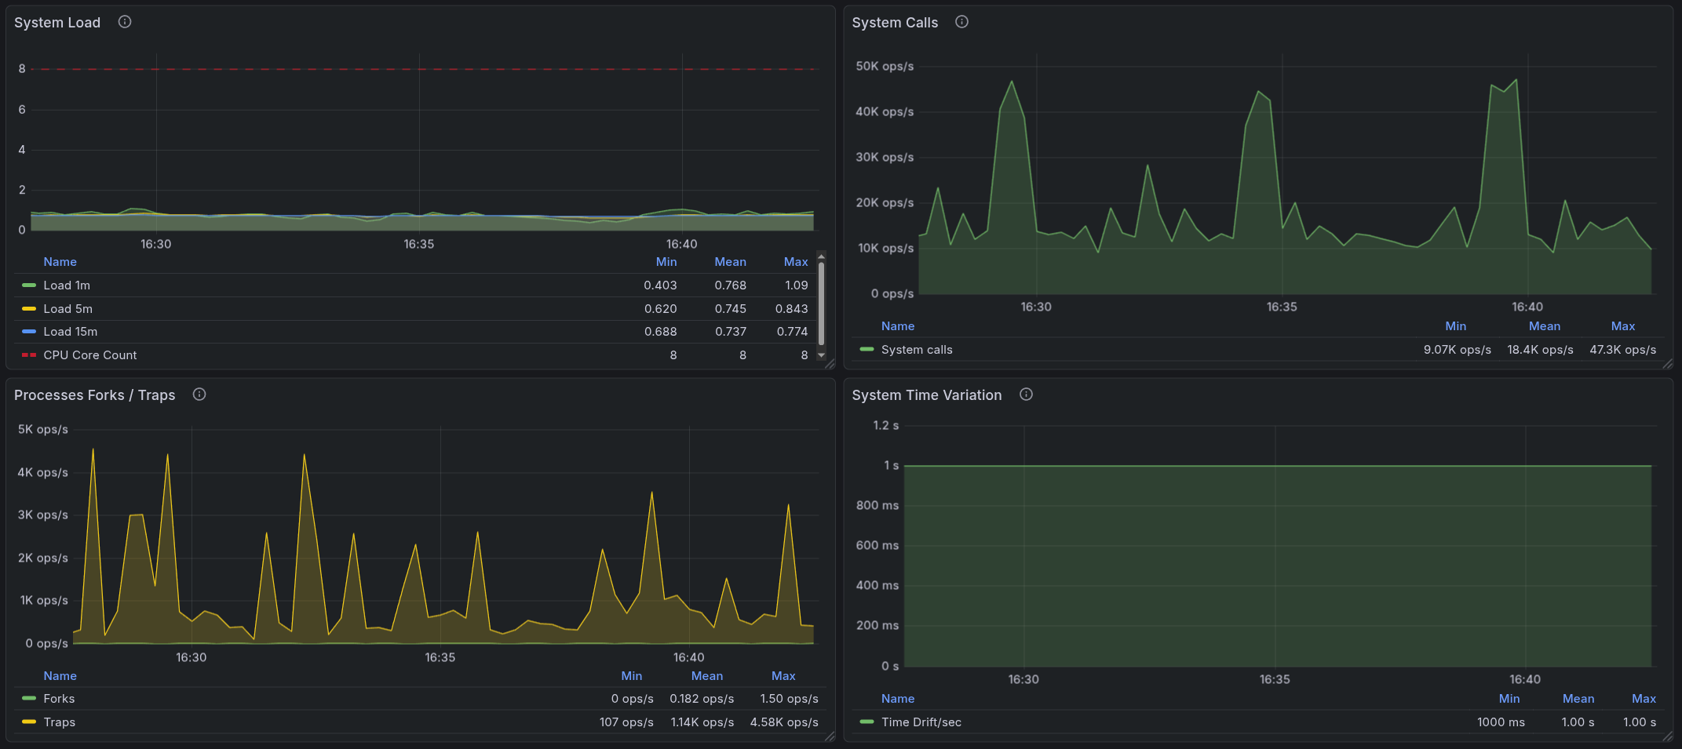Sort System Calls legend by Max column
This screenshot has width=1682, height=749.
coord(1622,326)
